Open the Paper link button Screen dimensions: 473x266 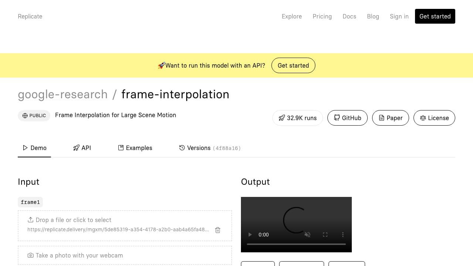click(391, 118)
